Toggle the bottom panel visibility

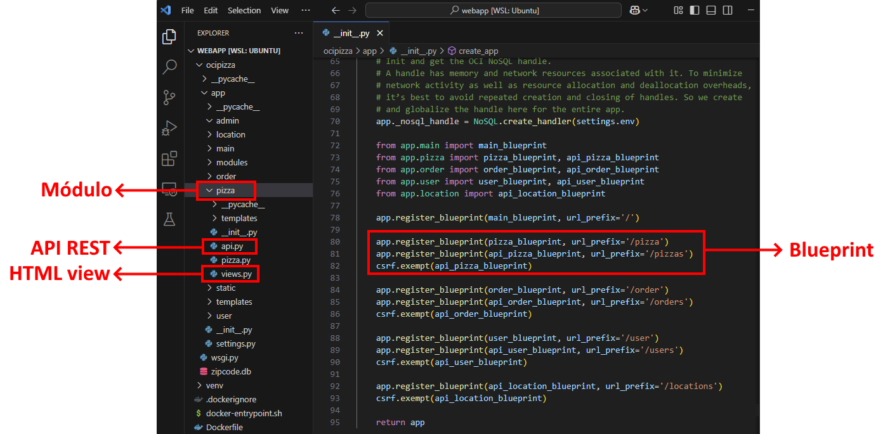711,10
